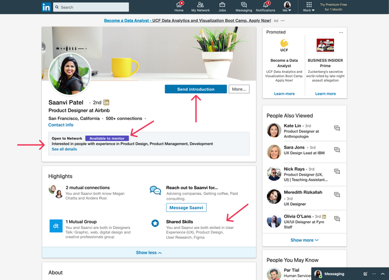Click the share icon beside Sara Jons
The height and width of the screenshot is (280, 389).
click(x=336, y=150)
